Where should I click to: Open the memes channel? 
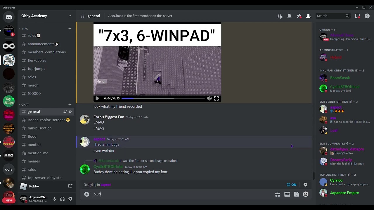pos(47,161)
